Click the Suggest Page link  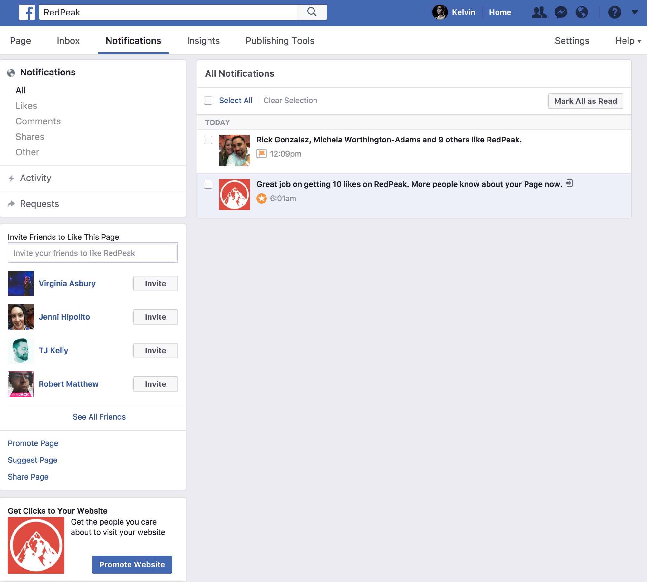pos(33,460)
